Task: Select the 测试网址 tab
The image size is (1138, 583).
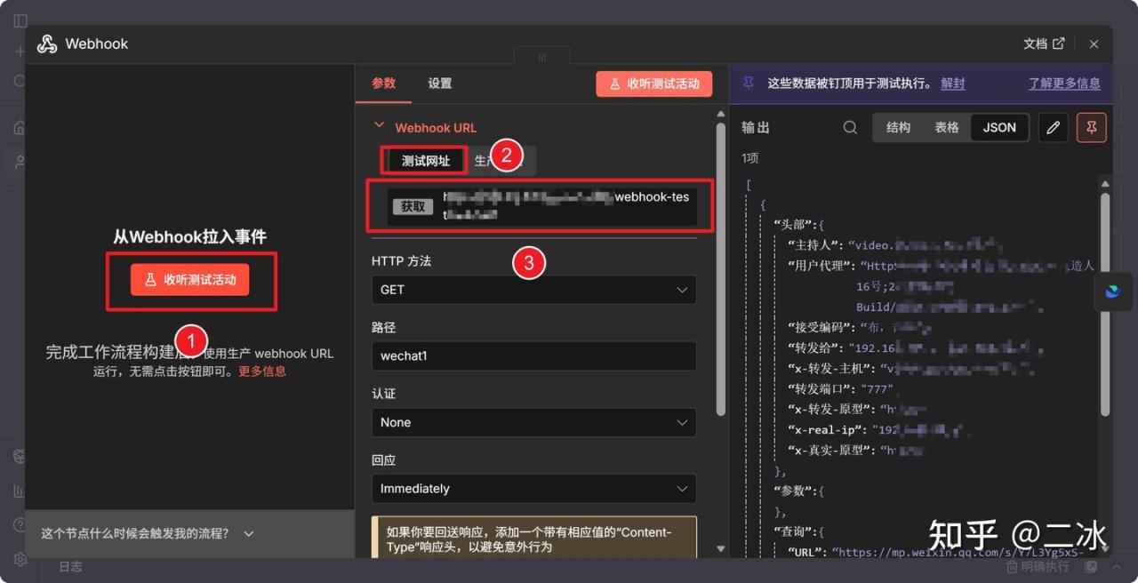Action: click(x=426, y=161)
